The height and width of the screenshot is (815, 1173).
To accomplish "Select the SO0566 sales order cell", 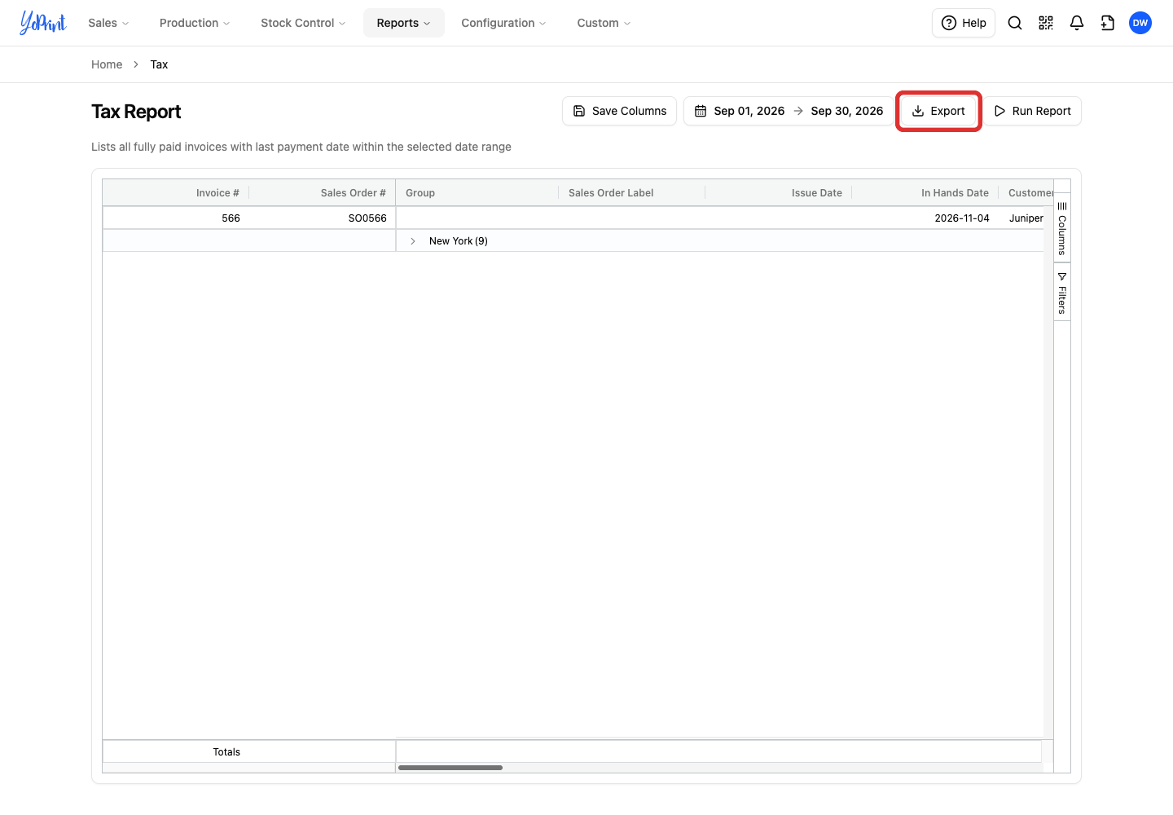I will 323,218.
